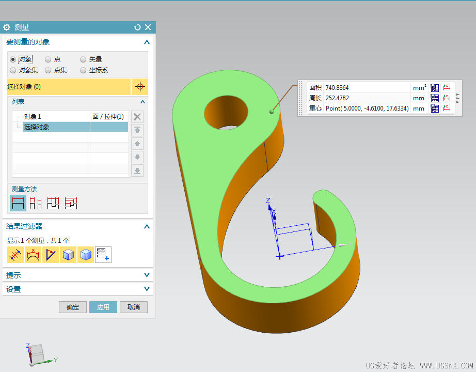Click the 确定 button

coord(73,307)
